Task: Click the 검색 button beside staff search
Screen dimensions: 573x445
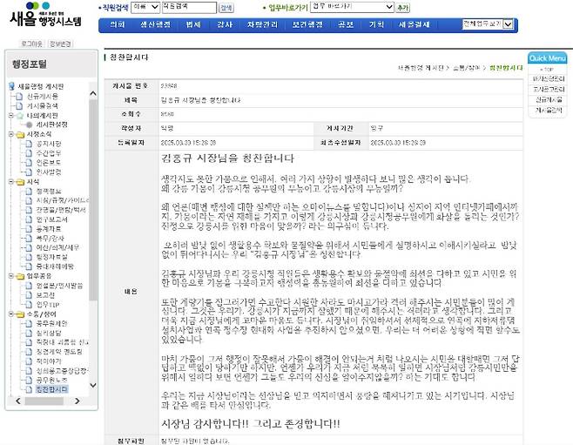Action: 226,8
